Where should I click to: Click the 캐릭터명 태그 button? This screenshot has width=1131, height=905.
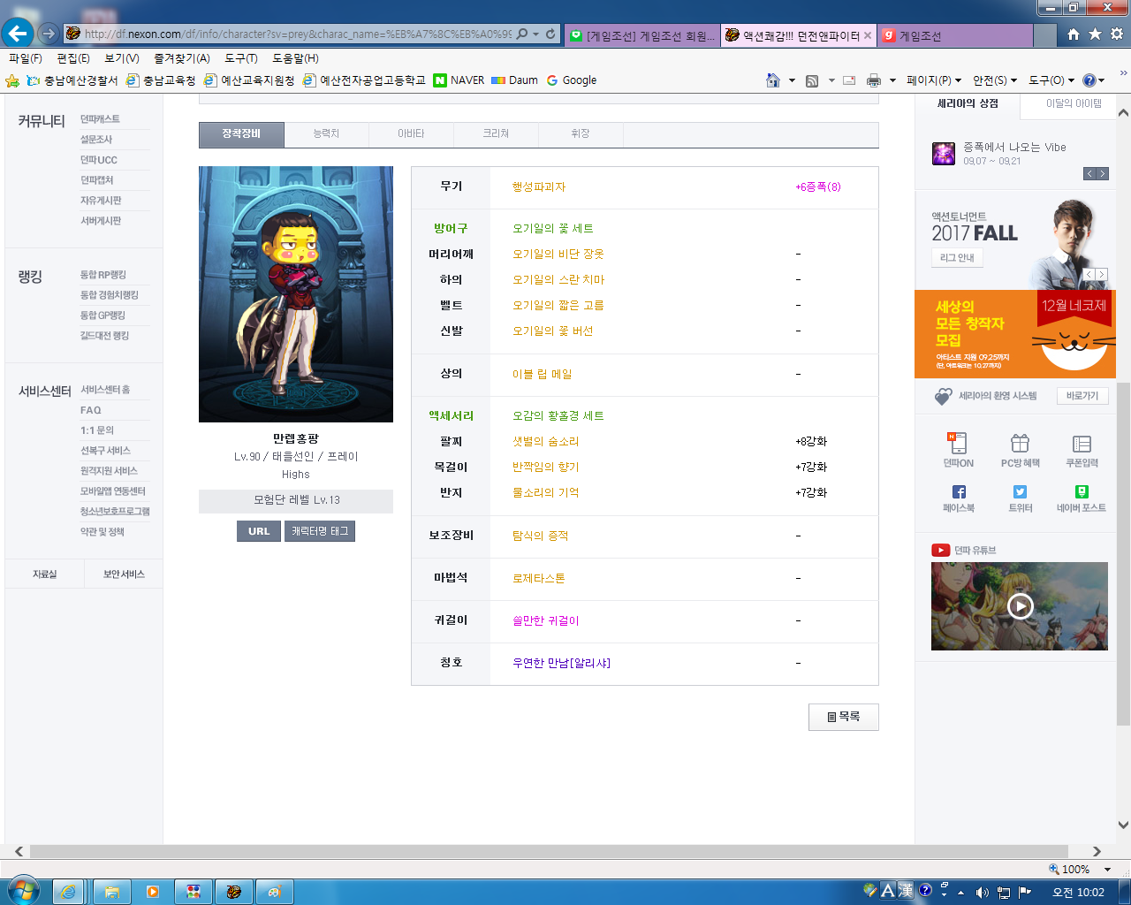tap(320, 531)
